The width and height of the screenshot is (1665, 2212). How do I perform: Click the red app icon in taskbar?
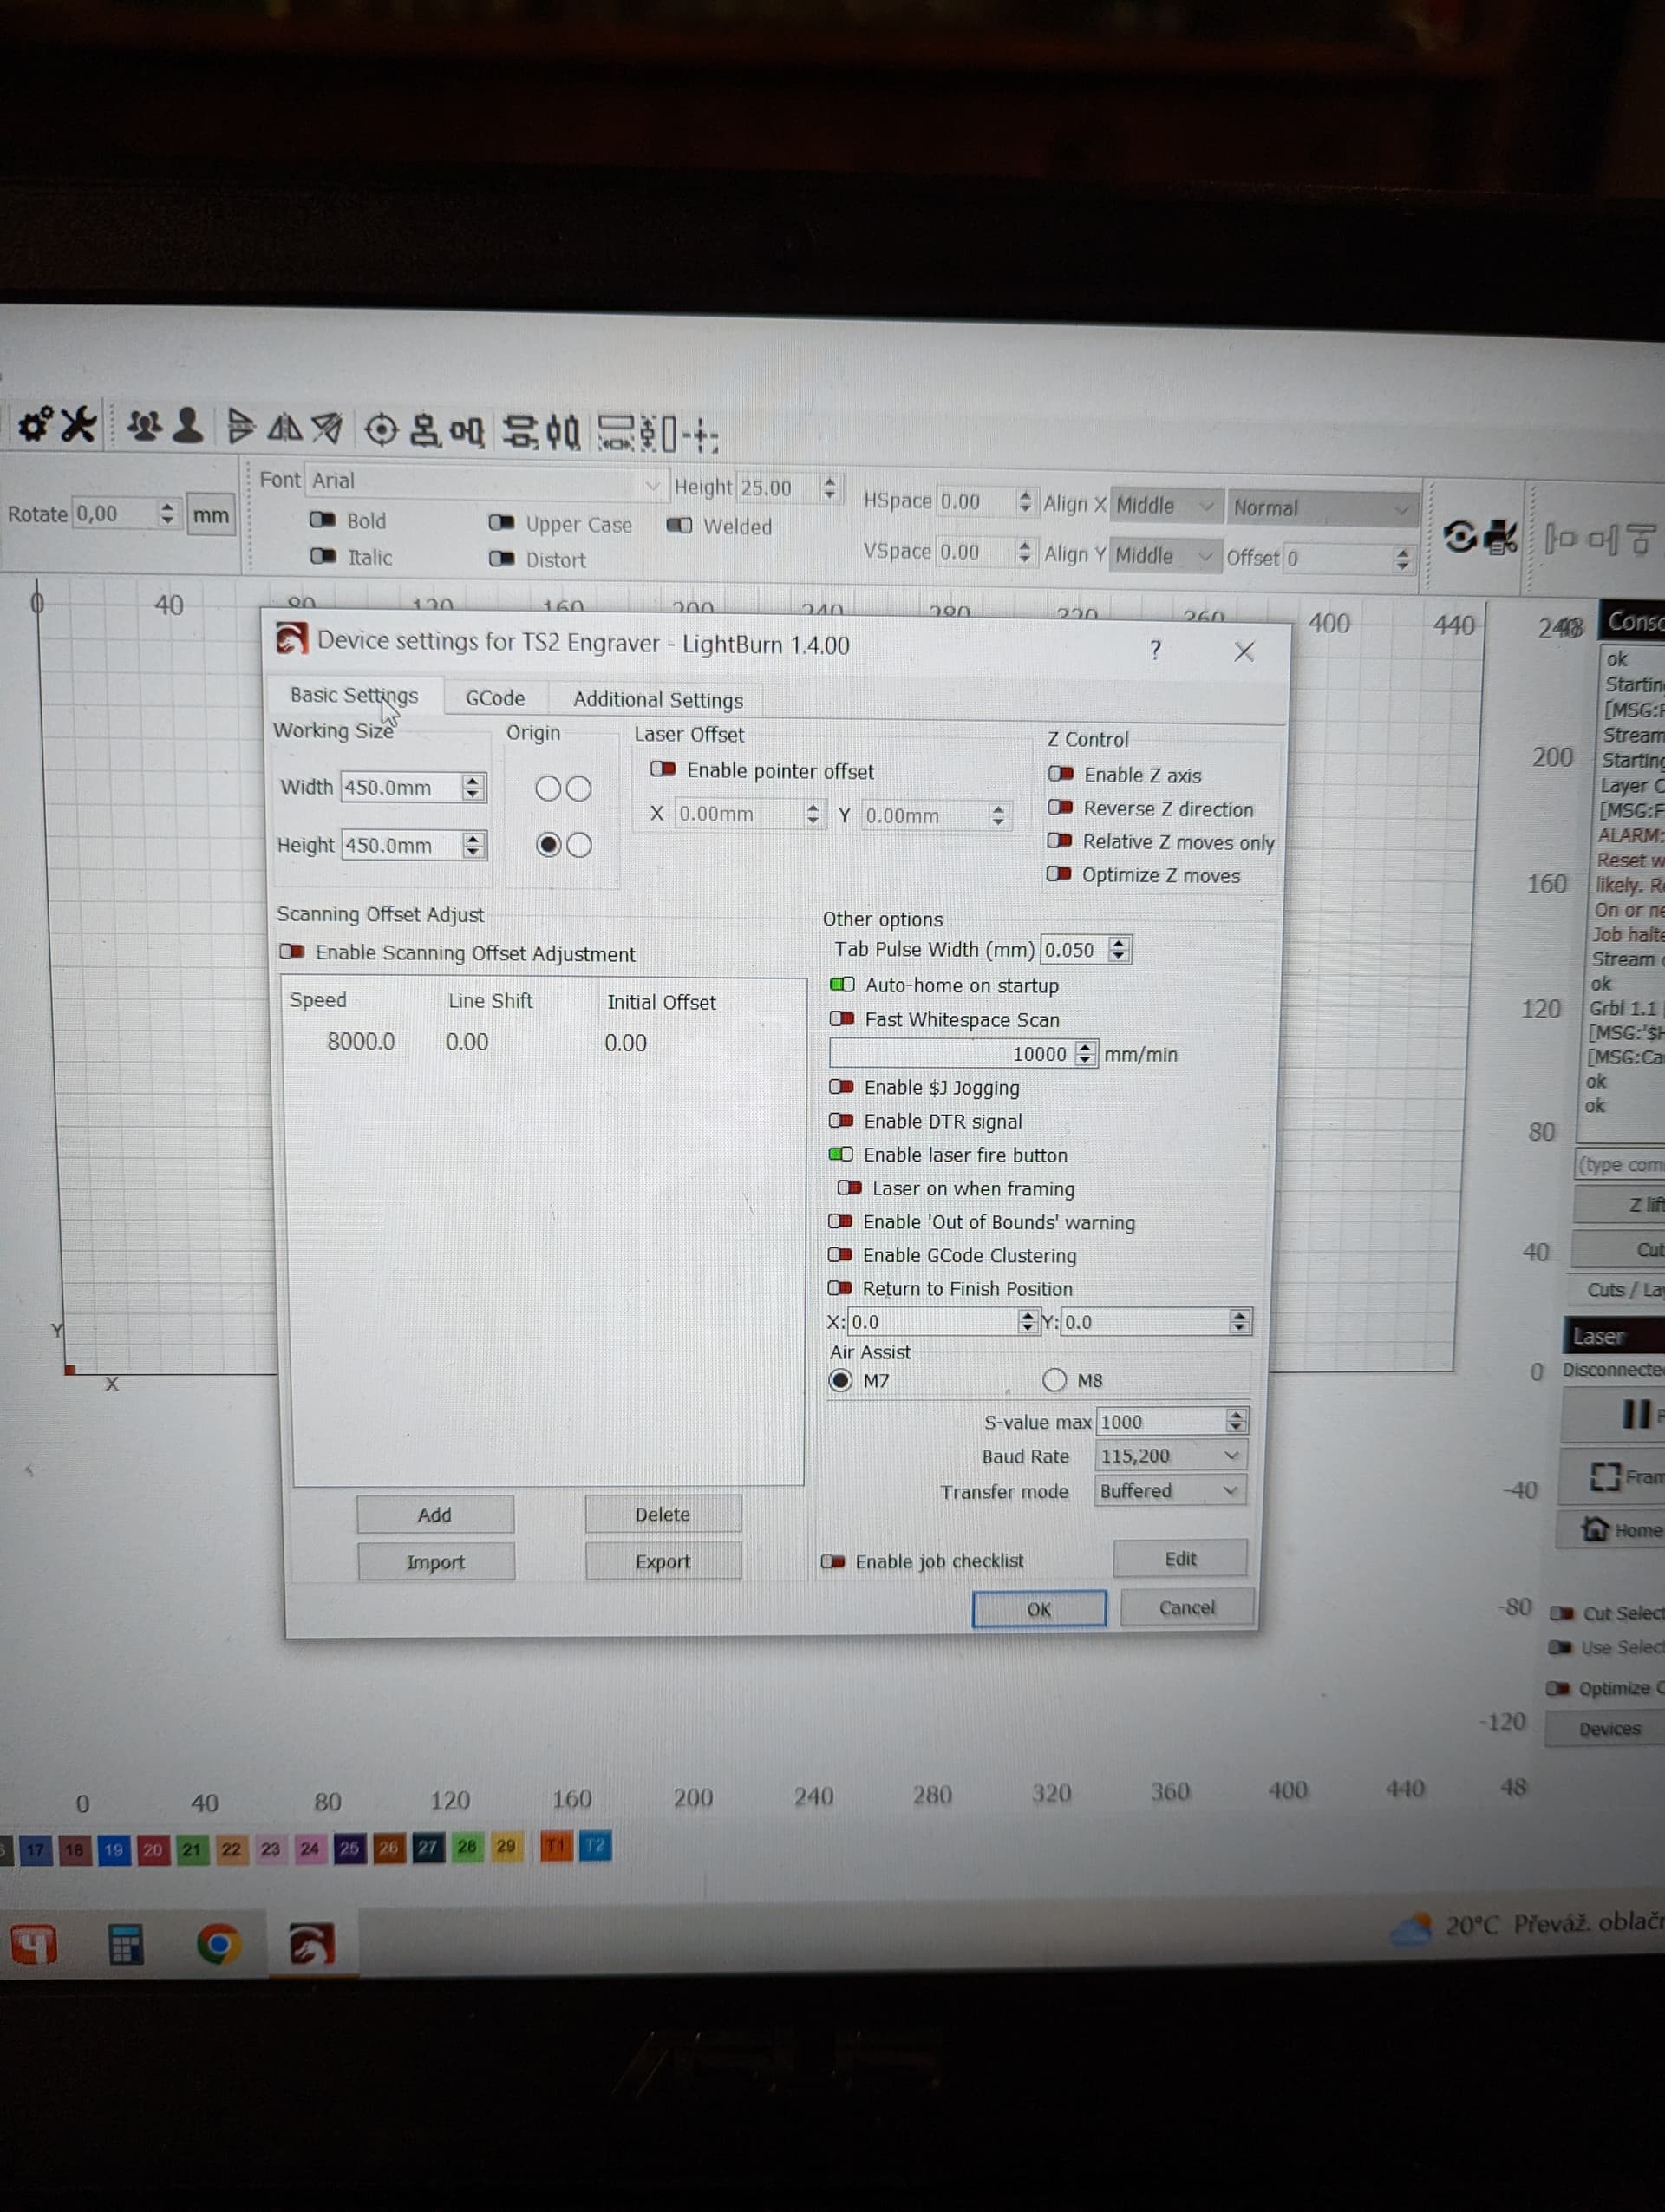pos(34,1945)
